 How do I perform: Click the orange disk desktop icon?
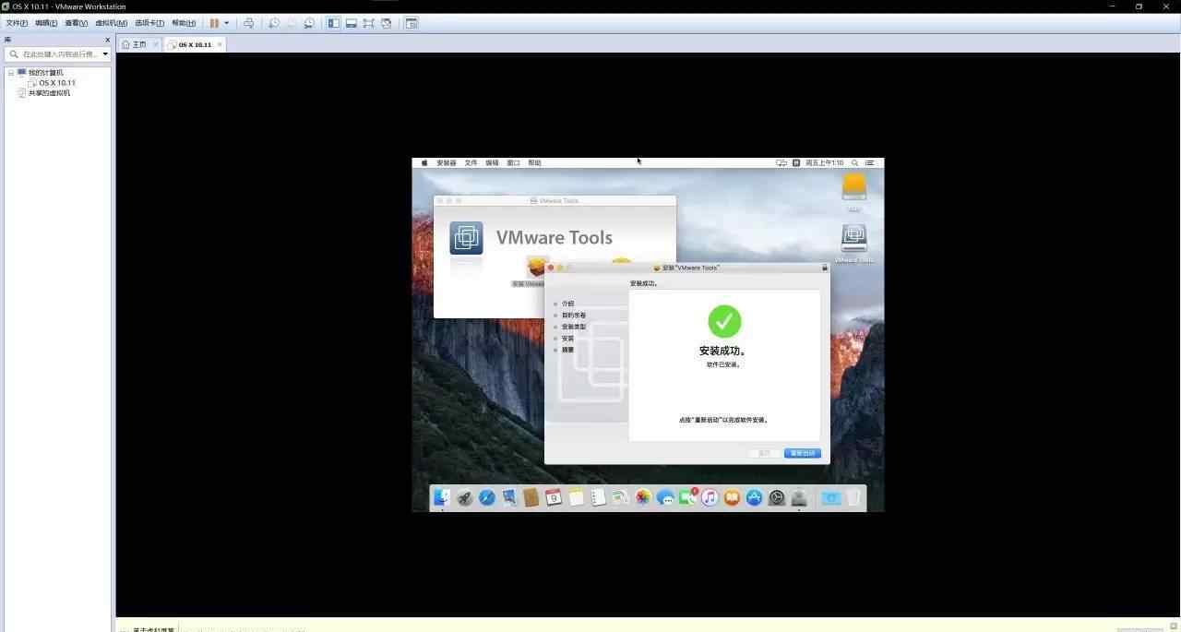click(x=854, y=186)
